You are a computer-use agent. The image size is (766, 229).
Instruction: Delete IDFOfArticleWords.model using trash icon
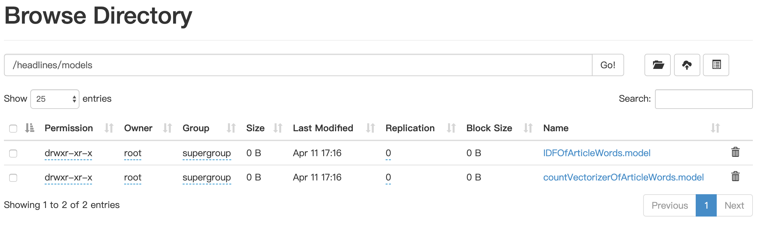[735, 152]
